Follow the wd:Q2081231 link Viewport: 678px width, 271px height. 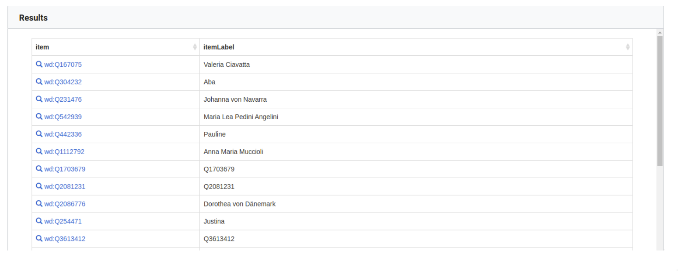tap(64, 187)
